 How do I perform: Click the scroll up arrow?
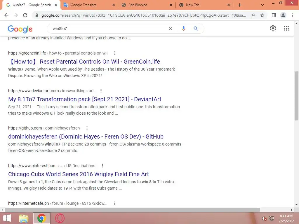click(296, 23)
